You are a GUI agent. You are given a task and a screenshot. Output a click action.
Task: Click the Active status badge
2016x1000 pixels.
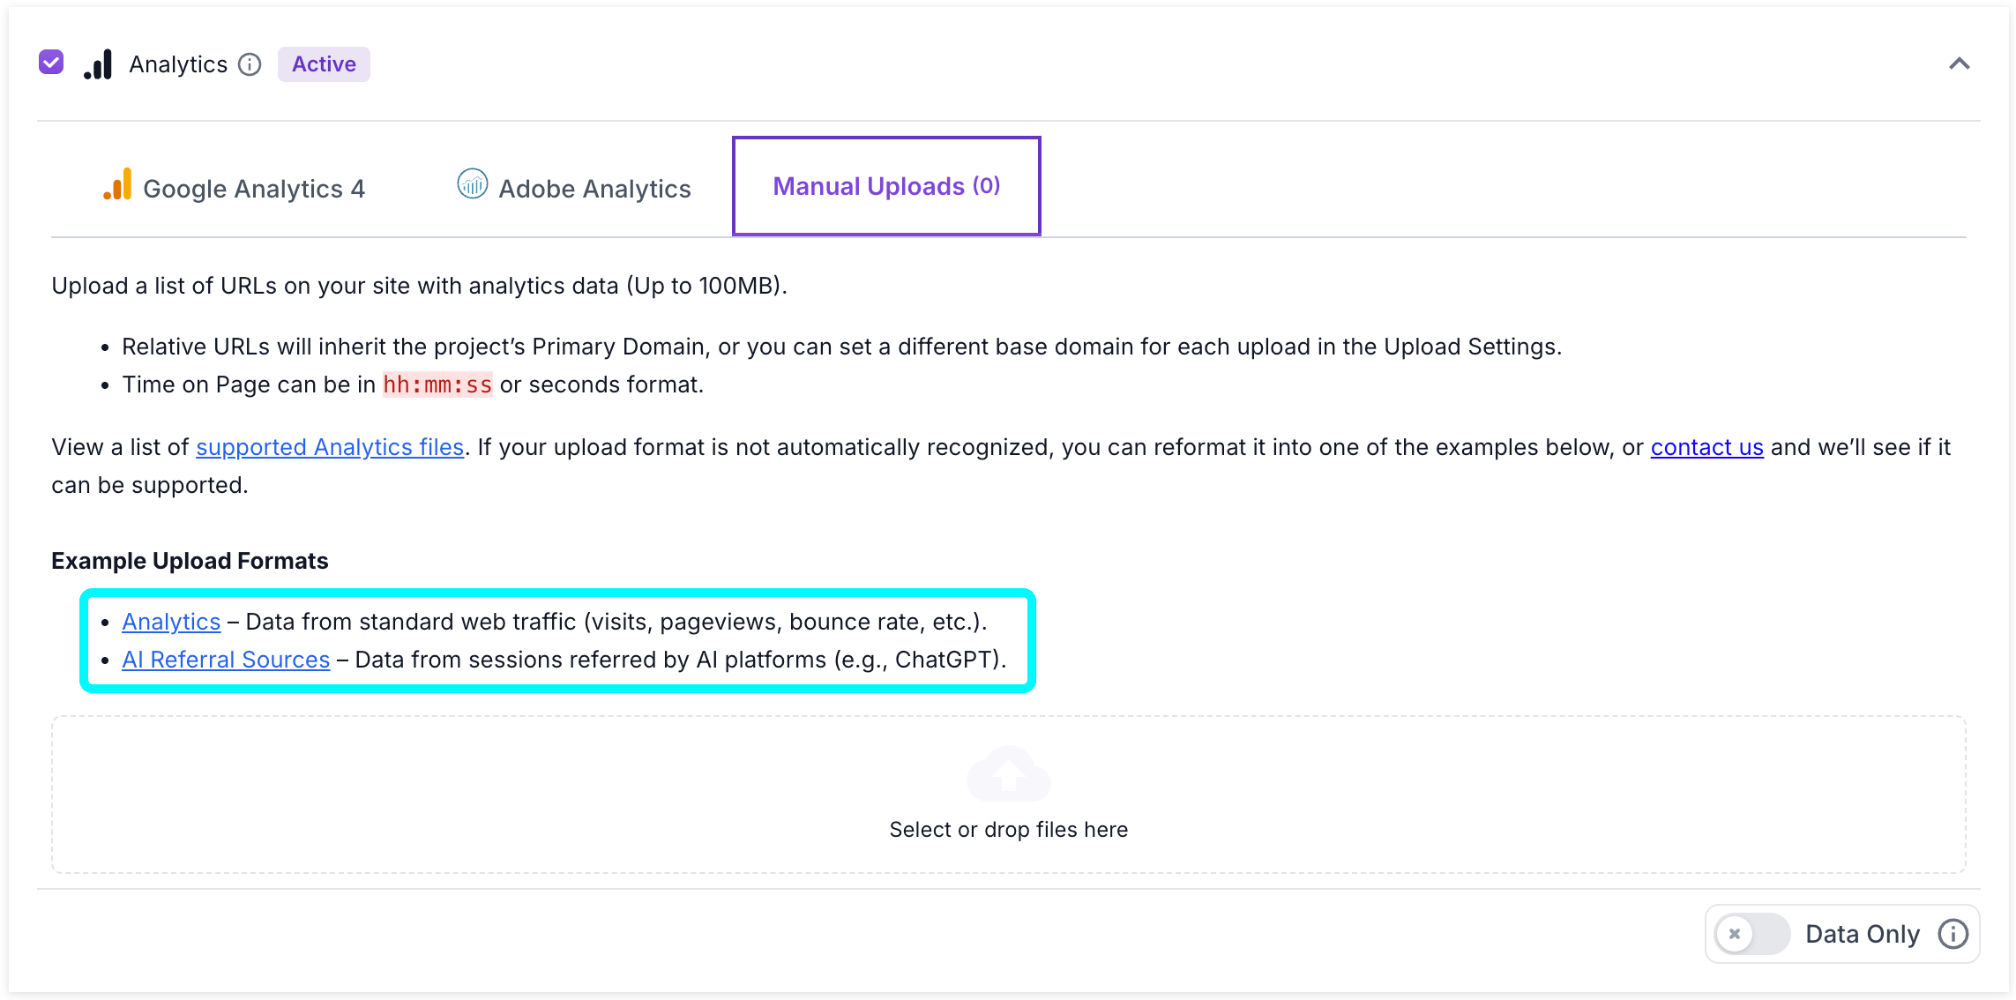click(x=323, y=63)
